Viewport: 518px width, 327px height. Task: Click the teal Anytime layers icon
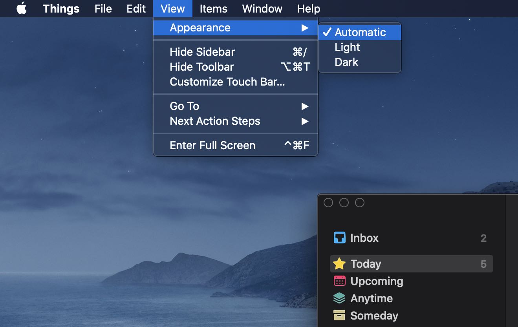(339, 298)
